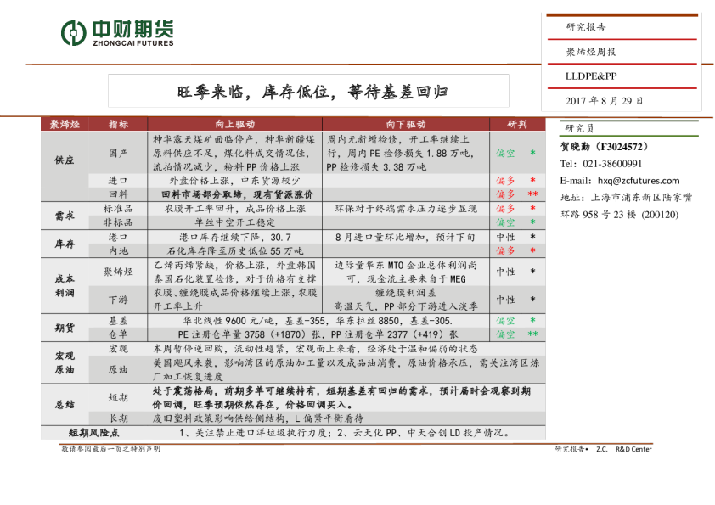Click the black star in the 港口 row
Screen dimensions: 715x505
click(x=532, y=238)
